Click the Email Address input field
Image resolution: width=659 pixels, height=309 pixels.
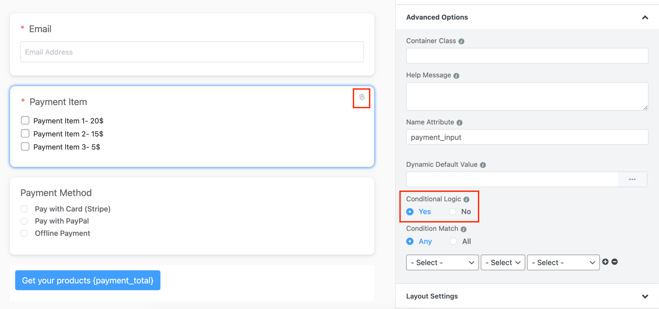(192, 52)
